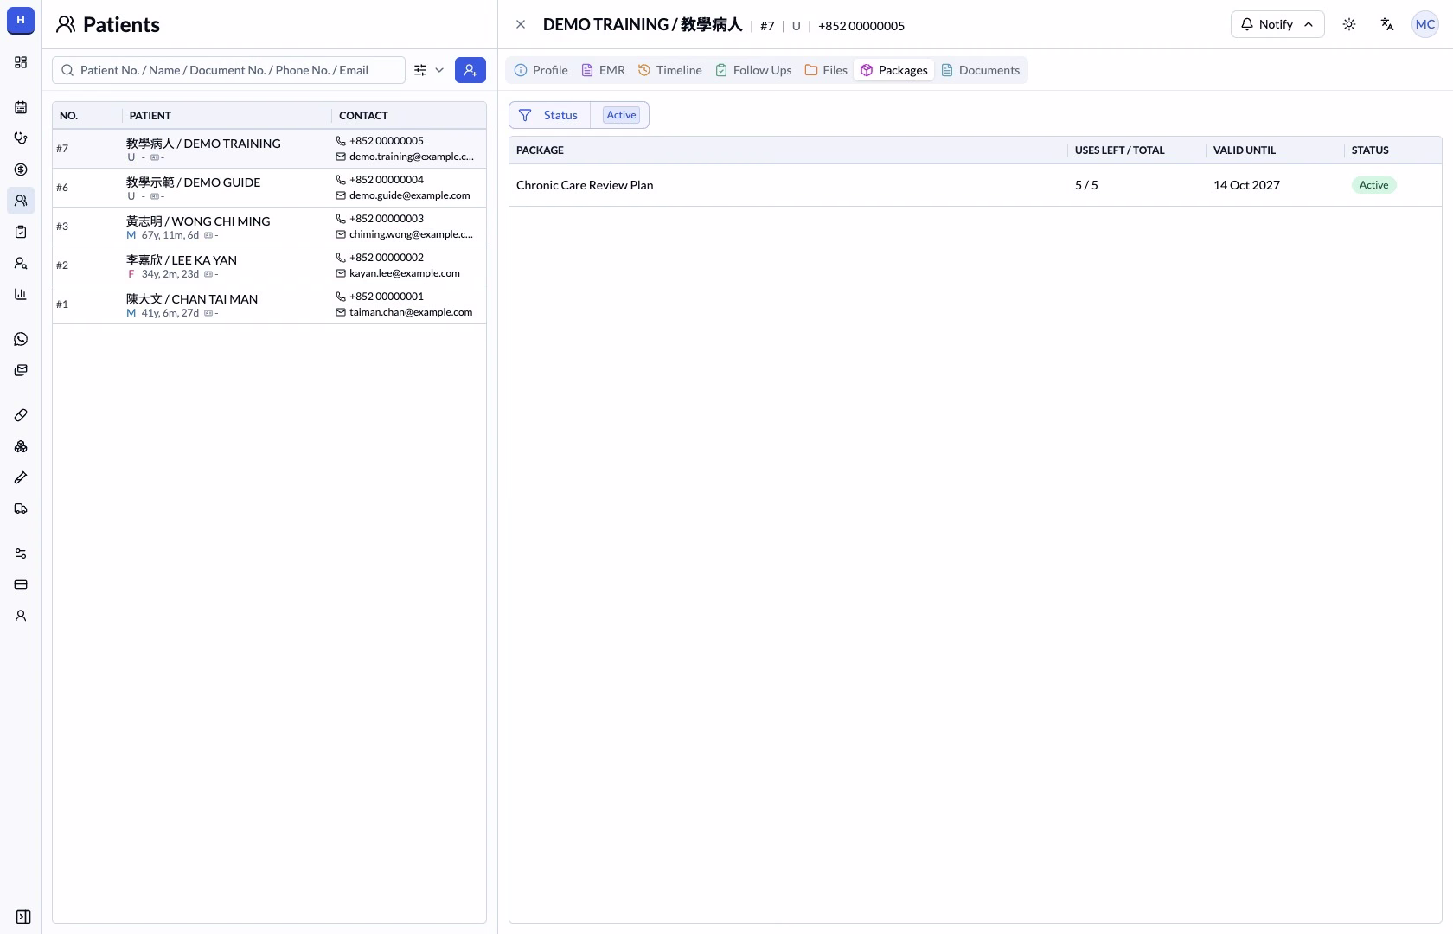Toggle light/dark theme sun icon

(x=1349, y=24)
